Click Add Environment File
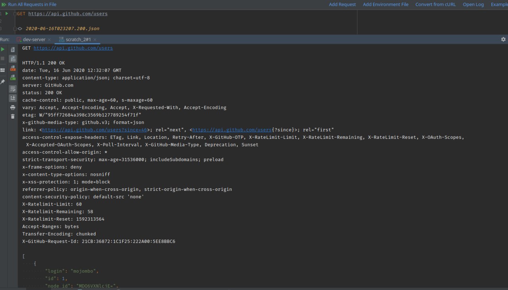The width and height of the screenshot is (508, 290). 386,4
